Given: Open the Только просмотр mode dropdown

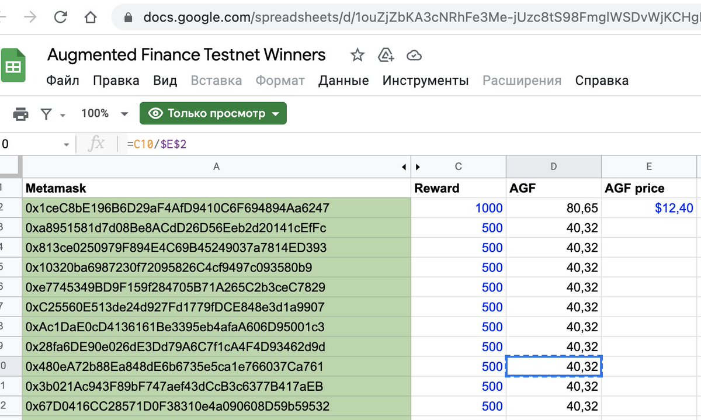Looking at the screenshot, I should click(x=213, y=113).
